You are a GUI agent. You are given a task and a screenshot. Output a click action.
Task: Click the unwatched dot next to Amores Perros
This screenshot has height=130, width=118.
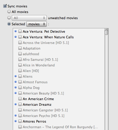coord(16,121)
